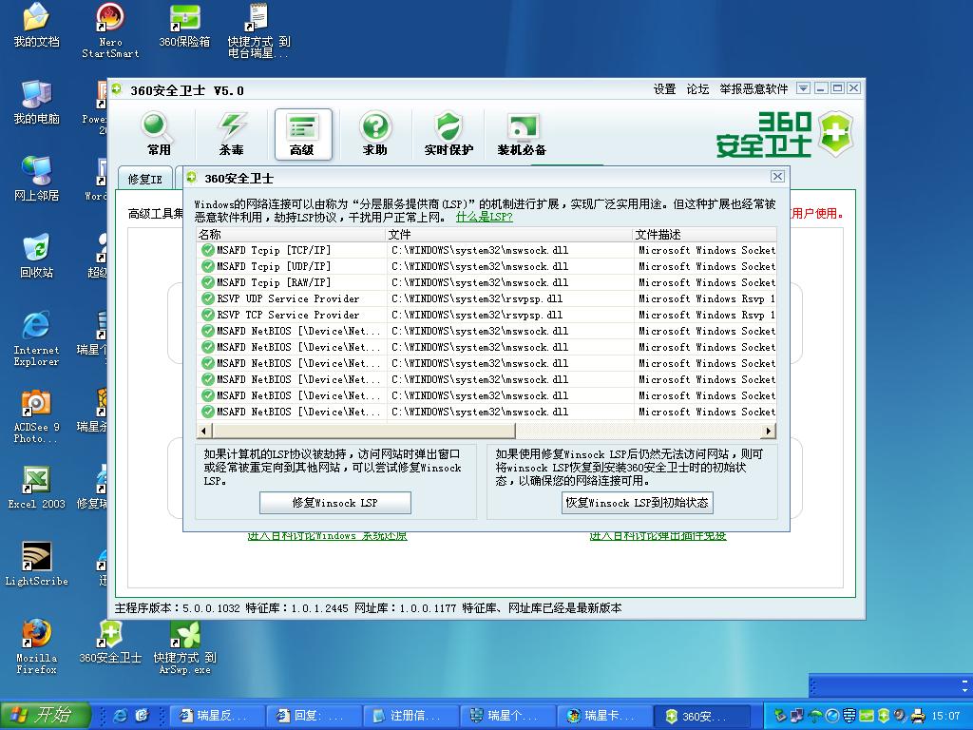Select RSVP UDP Service Provider row
Viewport: 973px width, 730px height.
[486, 298]
